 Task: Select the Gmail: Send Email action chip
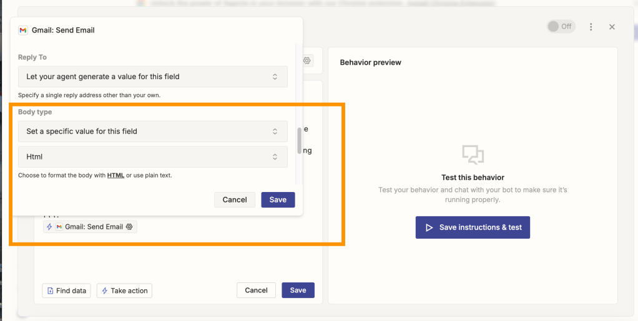90,227
